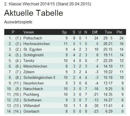This screenshot has width=130, height=116.
Task: Click the Pkt. column header
Action: pos(120,32)
